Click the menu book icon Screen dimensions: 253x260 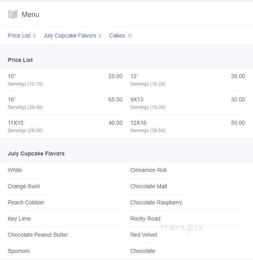click(x=13, y=15)
